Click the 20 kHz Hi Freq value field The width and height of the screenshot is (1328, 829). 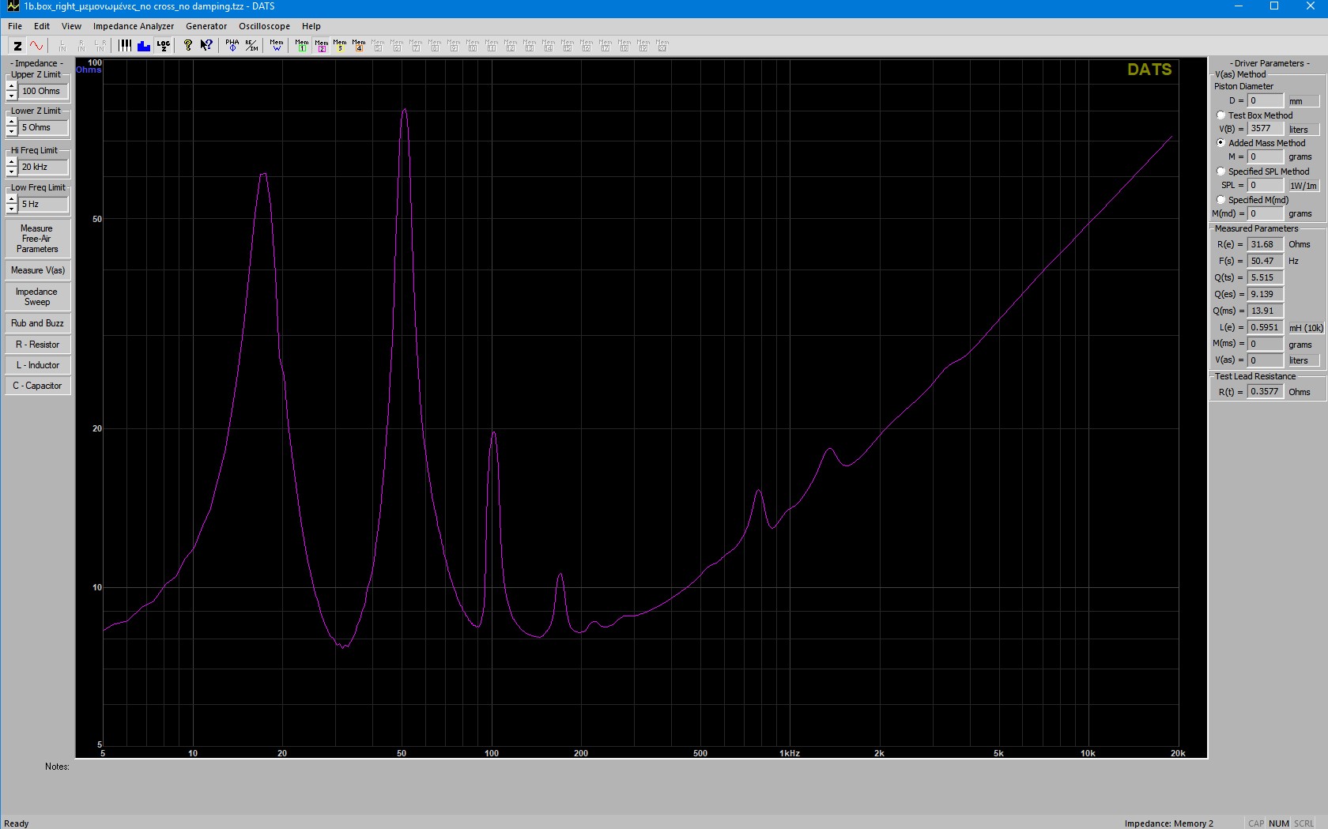click(x=43, y=167)
